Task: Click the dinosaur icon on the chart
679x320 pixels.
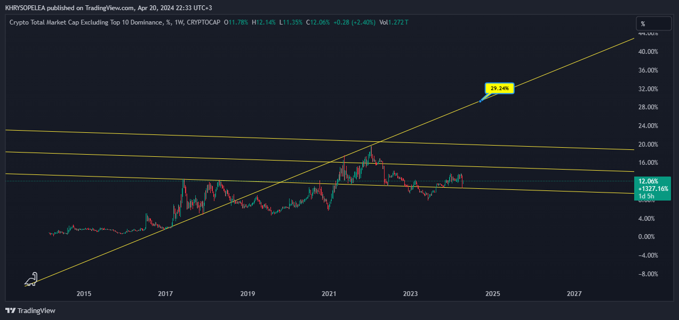Action: point(31,279)
